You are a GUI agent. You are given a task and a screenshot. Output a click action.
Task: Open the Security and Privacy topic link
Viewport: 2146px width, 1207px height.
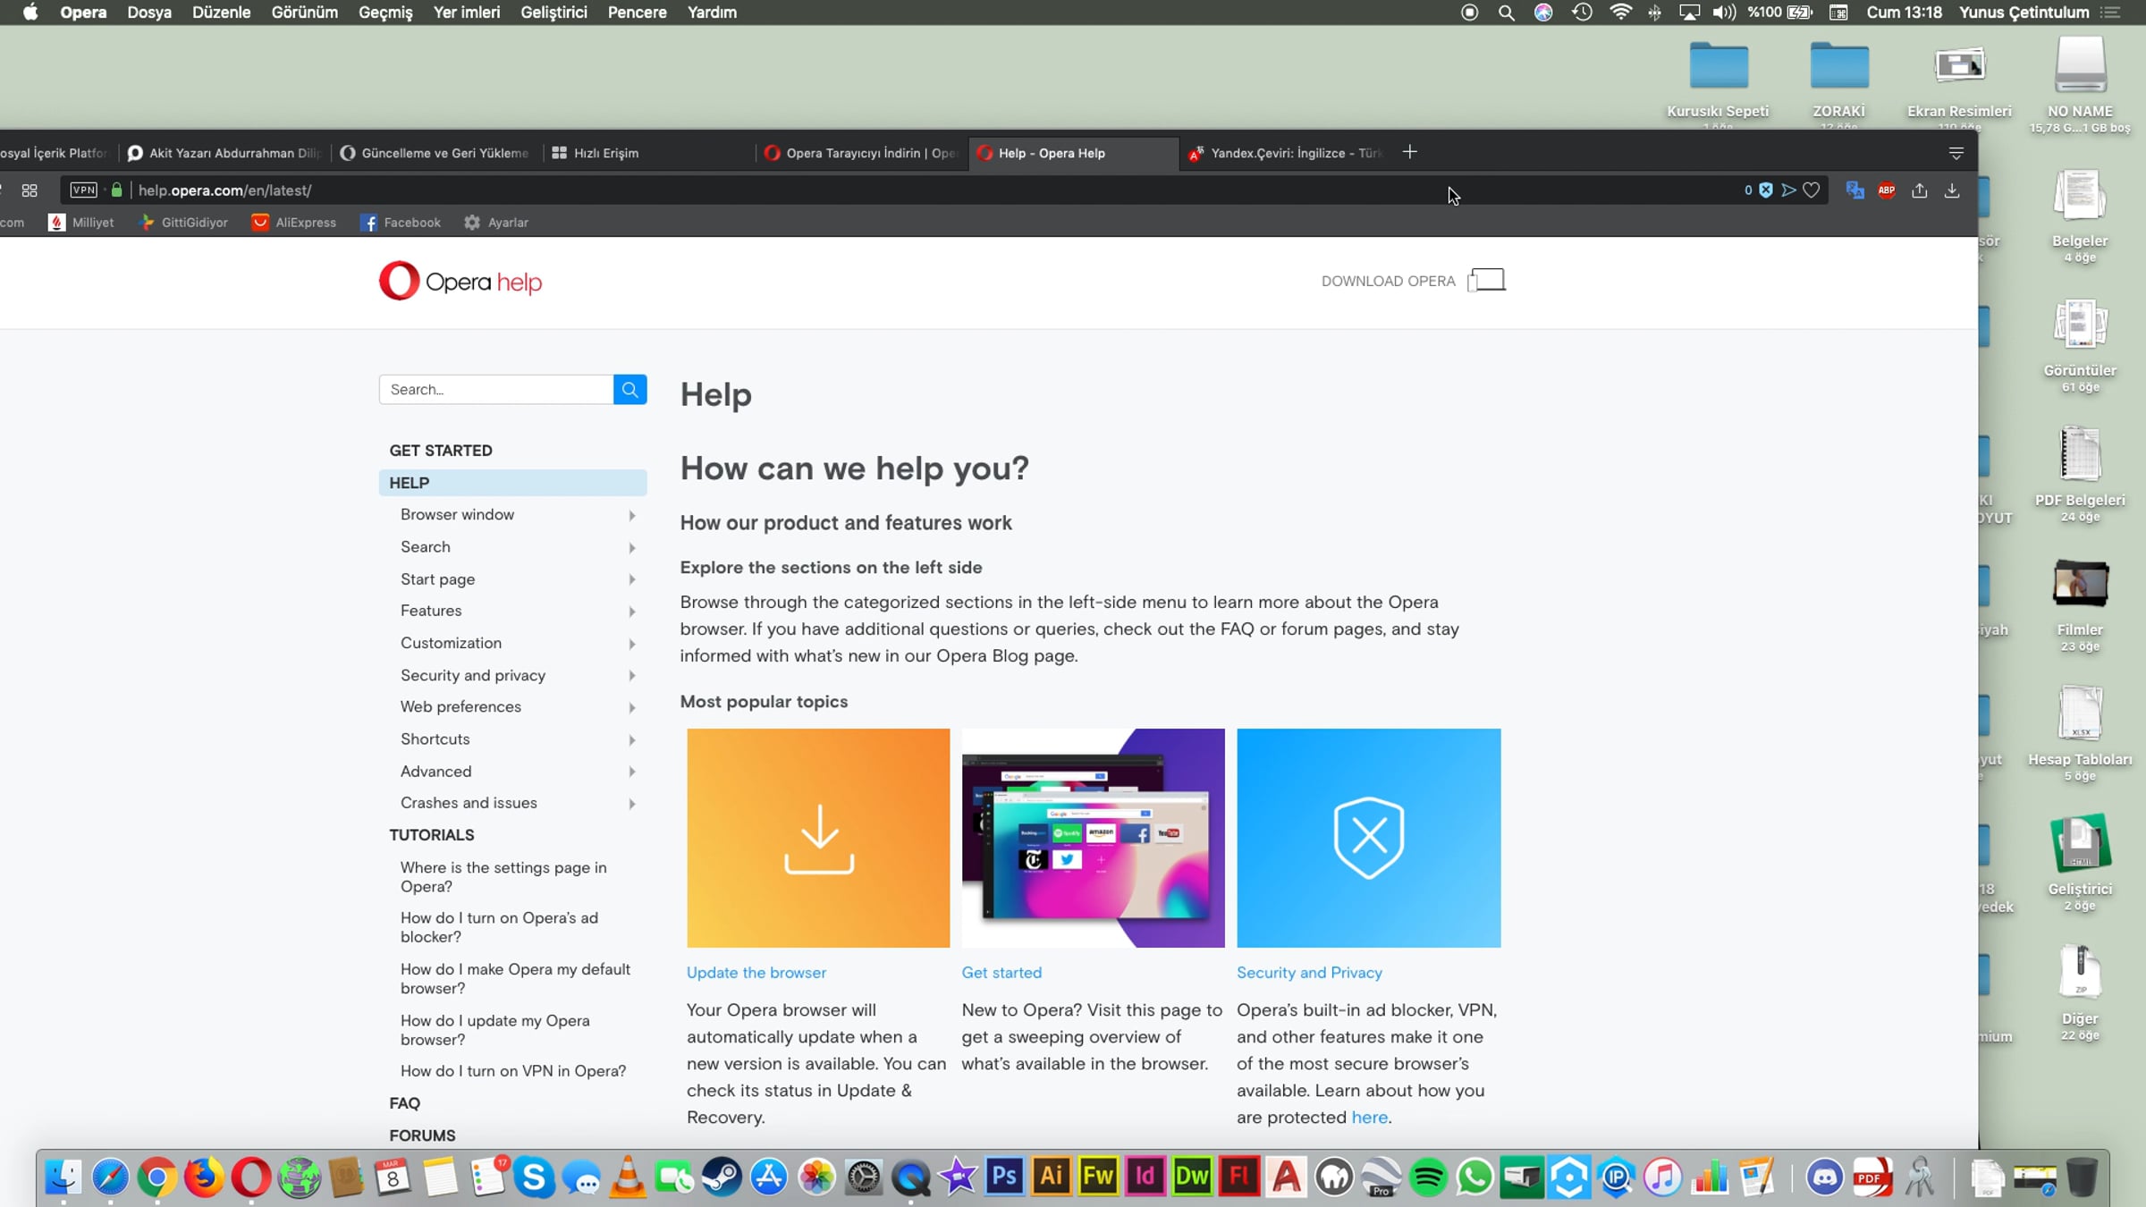(x=1309, y=972)
